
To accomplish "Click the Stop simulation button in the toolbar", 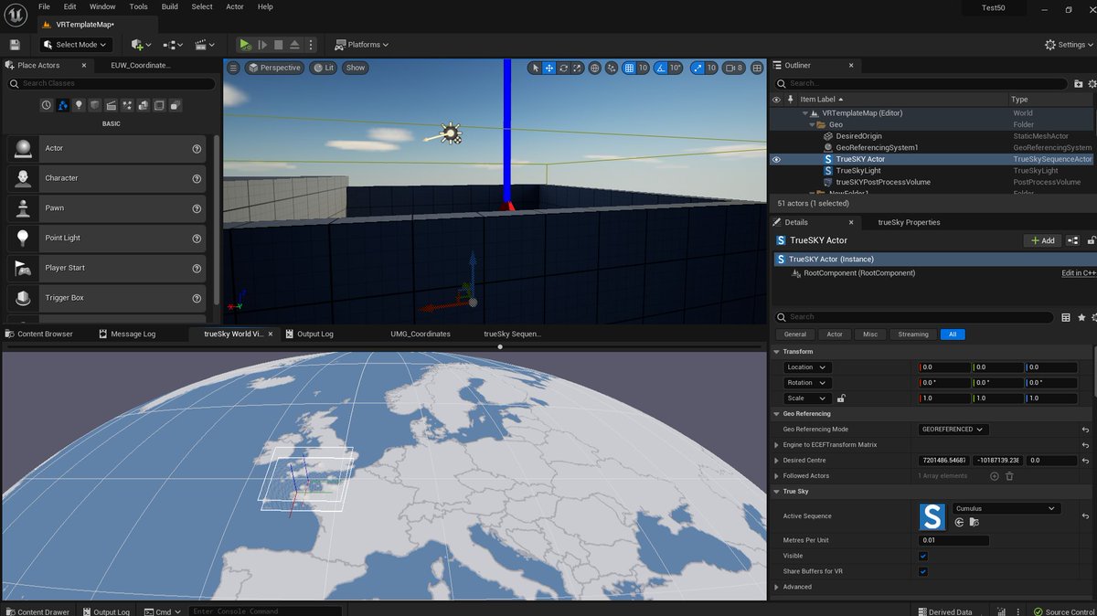I will [278, 44].
